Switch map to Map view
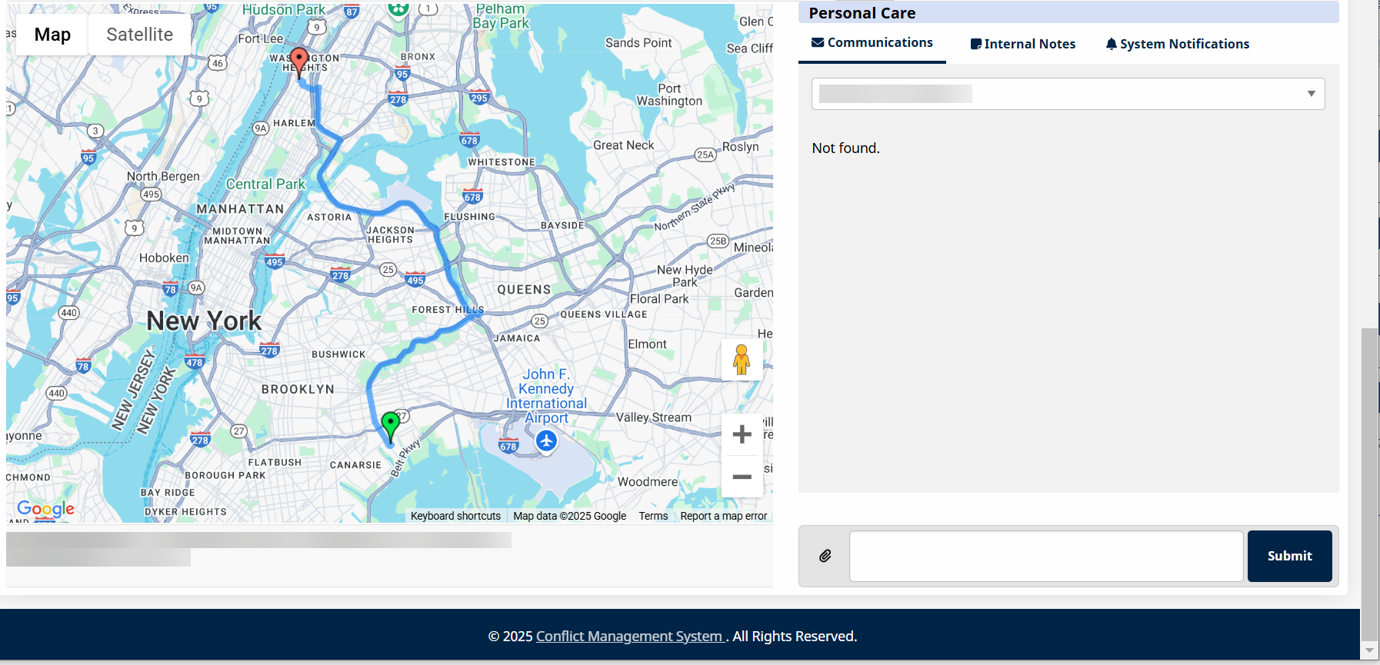Screen dimensions: 1380x665 [x=52, y=35]
